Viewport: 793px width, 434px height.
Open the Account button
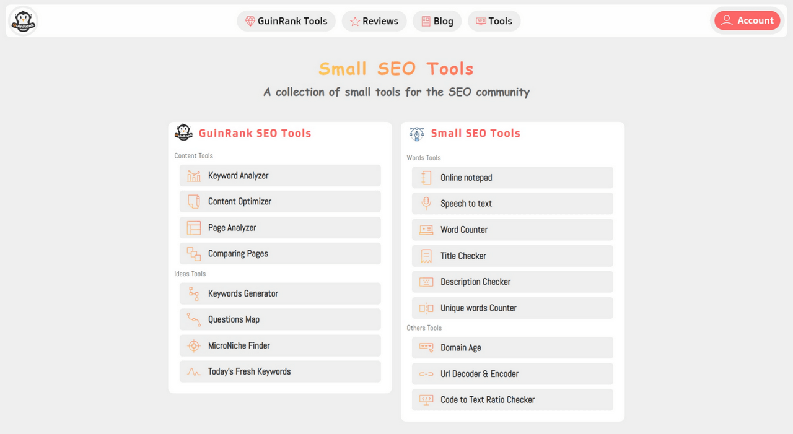coord(747,20)
